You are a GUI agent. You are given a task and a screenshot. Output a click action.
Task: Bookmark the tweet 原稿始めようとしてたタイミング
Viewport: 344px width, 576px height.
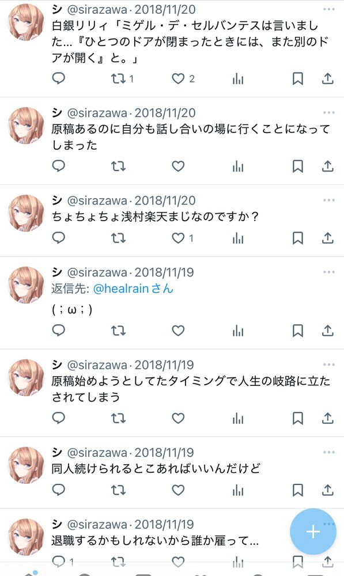[298, 418]
